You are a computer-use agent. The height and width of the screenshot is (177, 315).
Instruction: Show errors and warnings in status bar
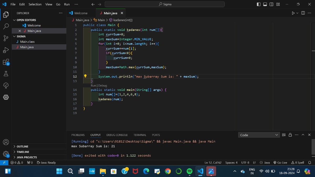coord(17,163)
